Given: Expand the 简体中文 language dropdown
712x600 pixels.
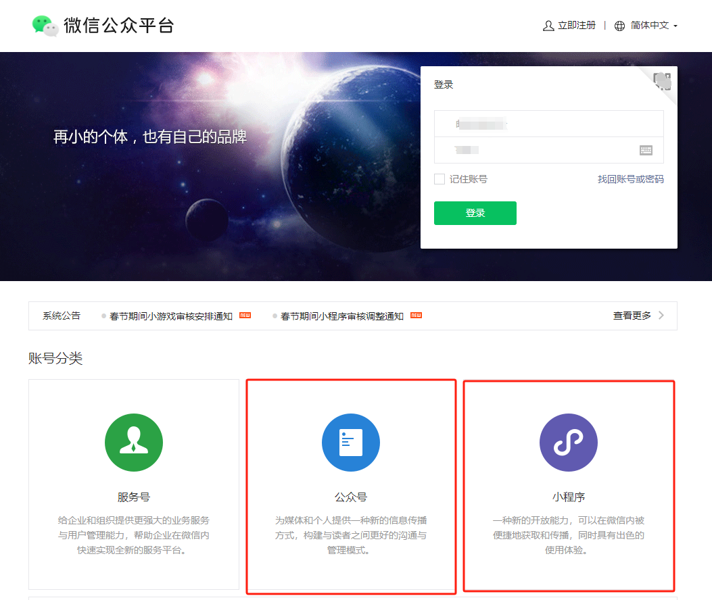Looking at the screenshot, I should click(654, 26).
